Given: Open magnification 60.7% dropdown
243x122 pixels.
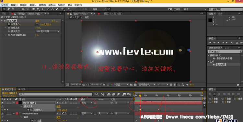Looking at the screenshot, I should click(x=75, y=85).
